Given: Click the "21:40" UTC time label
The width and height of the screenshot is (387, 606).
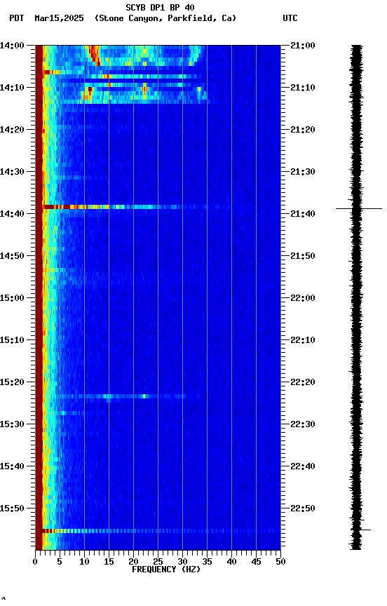Looking at the screenshot, I should tap(303, 214).
